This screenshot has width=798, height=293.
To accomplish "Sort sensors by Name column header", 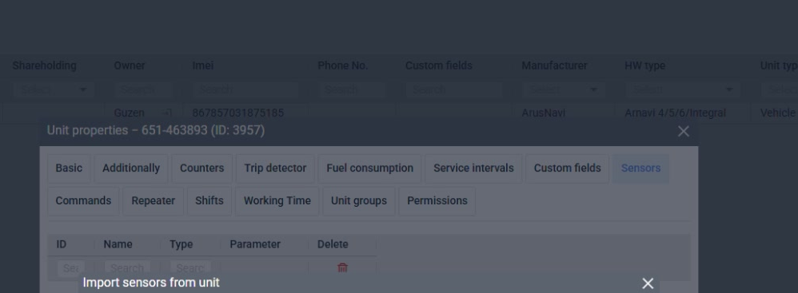I will click(x=118, y=244).
